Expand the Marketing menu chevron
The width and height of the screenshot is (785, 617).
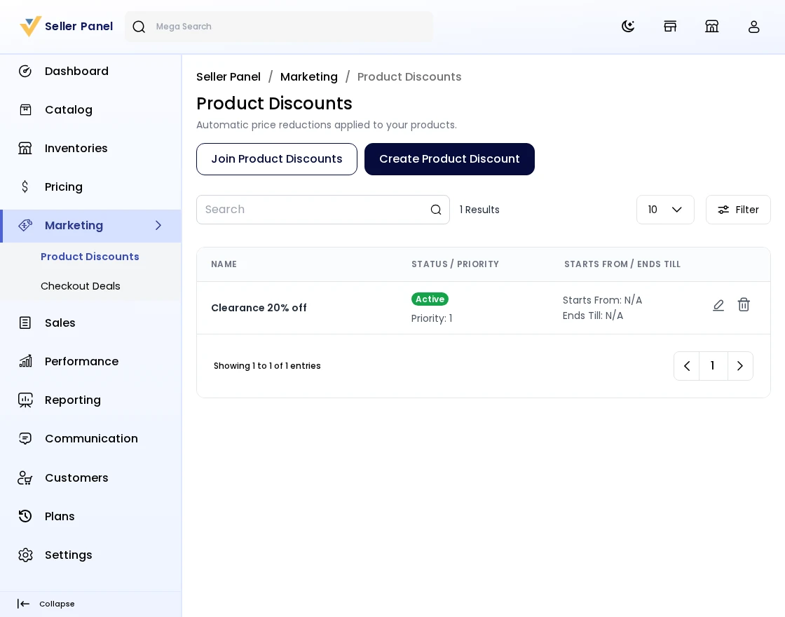(158, 225)
